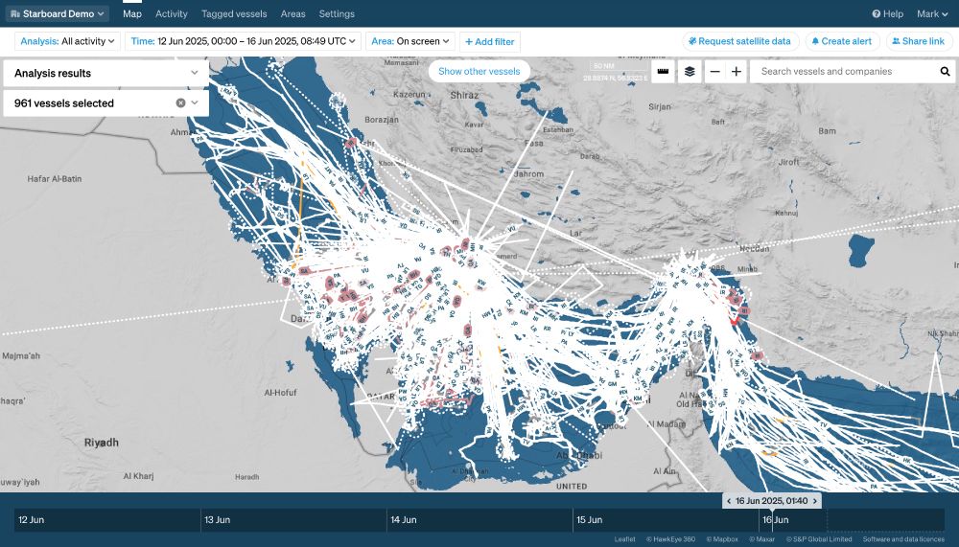The width and height of the screenshot is (959, 547).
Task: Open the HawkEye 360 attribution link
Action: point(671,539)
